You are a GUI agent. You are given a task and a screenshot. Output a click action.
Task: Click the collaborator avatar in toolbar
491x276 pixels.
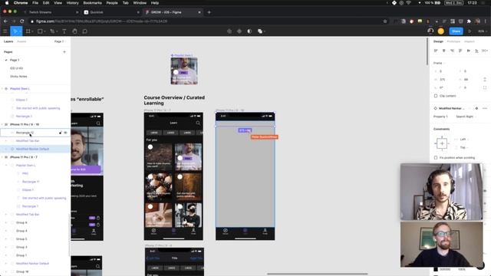[430, 31]
